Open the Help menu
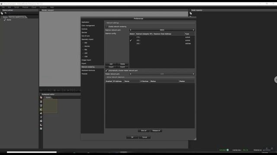This screenshot has width=277, height=155. [52, 7]
